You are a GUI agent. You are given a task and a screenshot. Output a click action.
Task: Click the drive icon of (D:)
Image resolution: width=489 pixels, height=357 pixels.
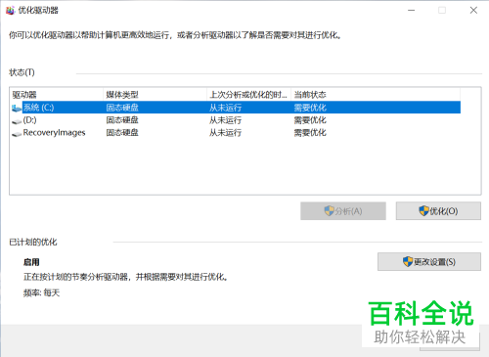pyautogui.click(x=17, y=121)
